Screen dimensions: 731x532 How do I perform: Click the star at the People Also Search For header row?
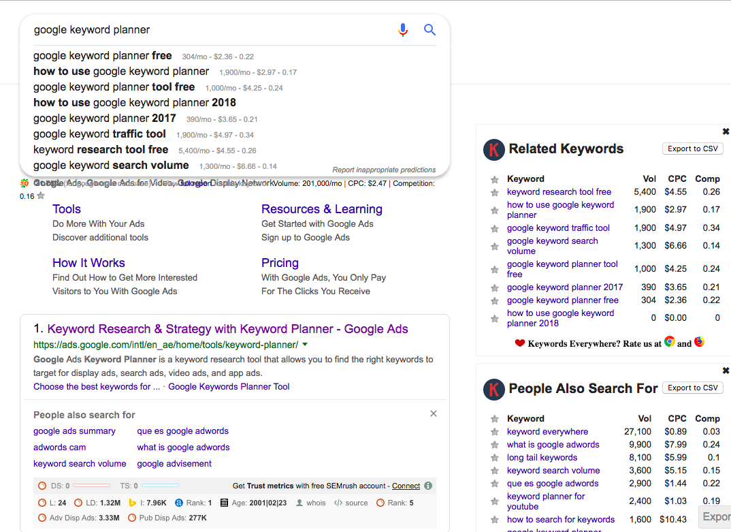tap(495, 419)
